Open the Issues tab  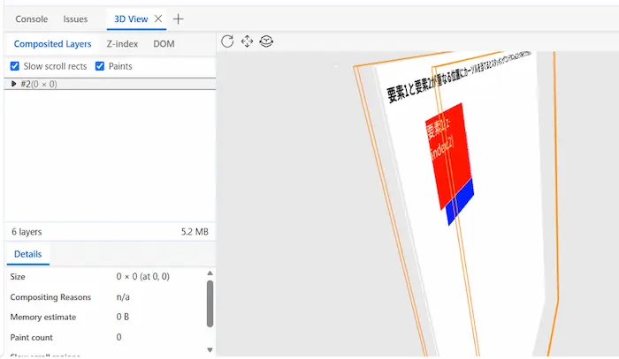pos(75,19)
